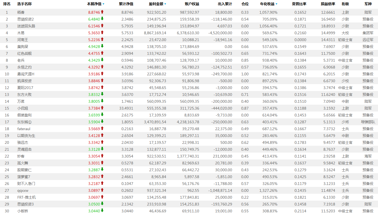The width and height of the screenshot is (378, 214).
Task: Click the red up arrow in 木易's row
Action: click(102, 32)
